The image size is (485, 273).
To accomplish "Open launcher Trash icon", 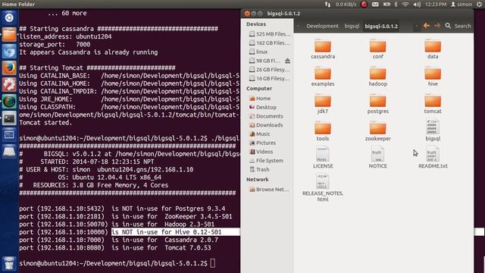I will coord(9,264).
